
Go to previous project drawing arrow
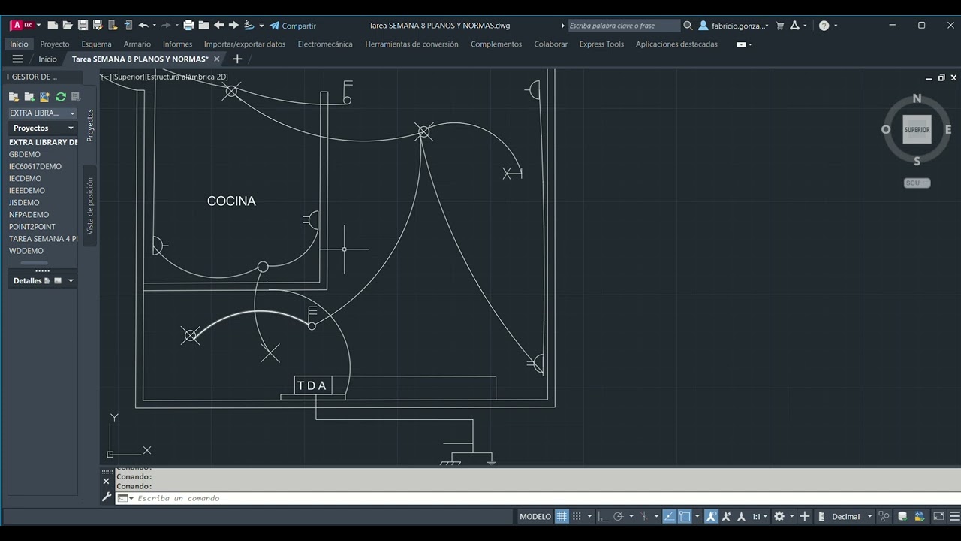[x=218, y=26]
